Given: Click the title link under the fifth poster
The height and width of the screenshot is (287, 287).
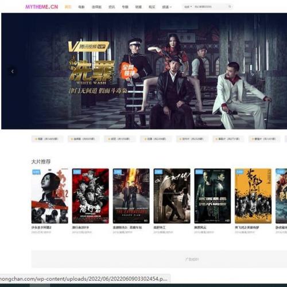Looking at the screenshot, I should (200, 227).
